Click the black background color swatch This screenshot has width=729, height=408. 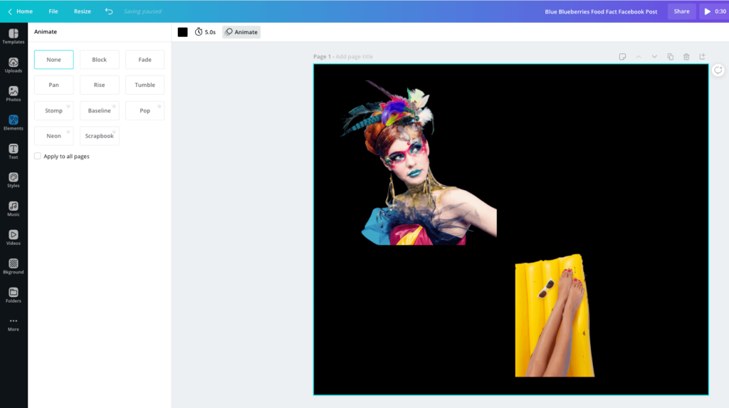pos(183,32)
